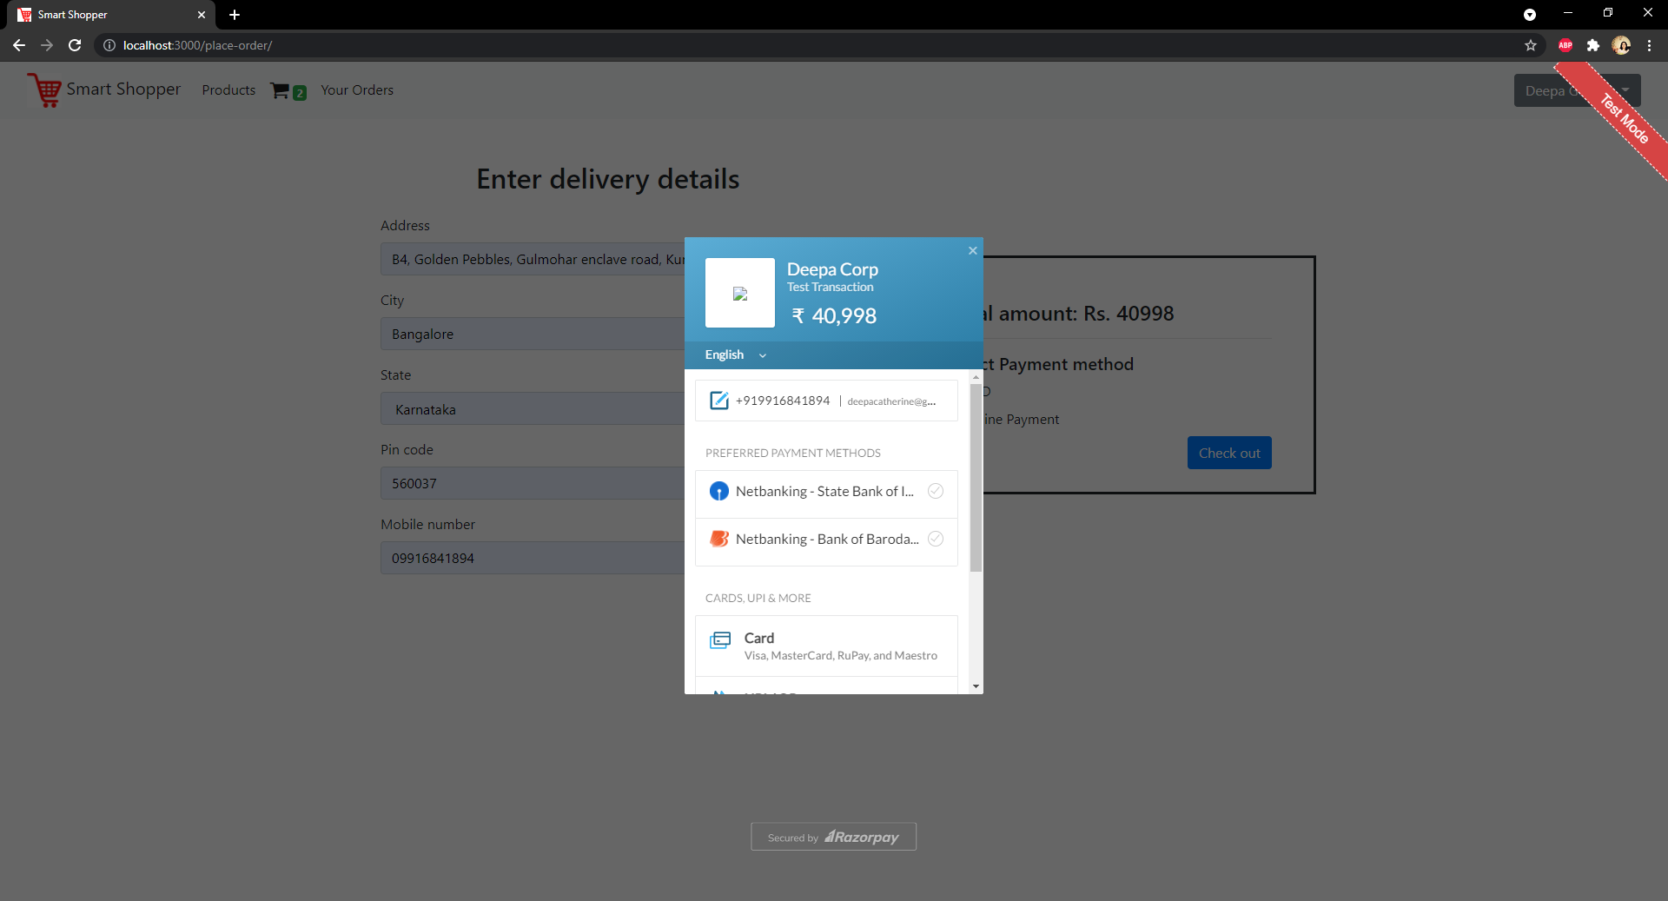Click the Deepa Corp merchant name

832,269
